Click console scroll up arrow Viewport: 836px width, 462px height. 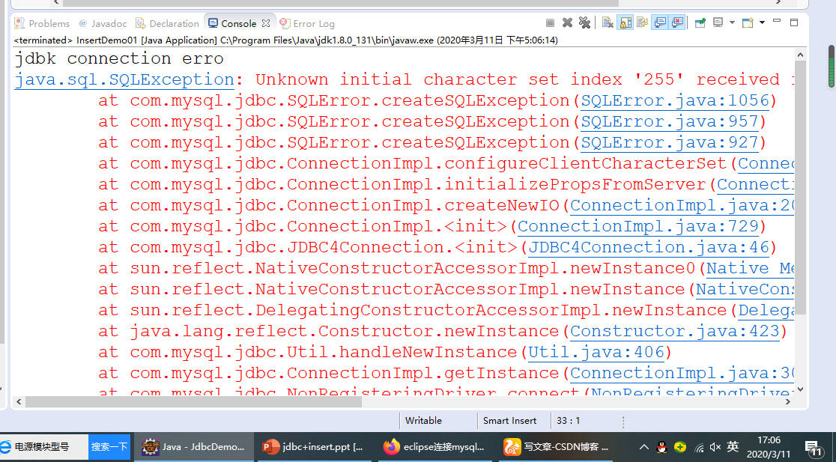point(800,55)
